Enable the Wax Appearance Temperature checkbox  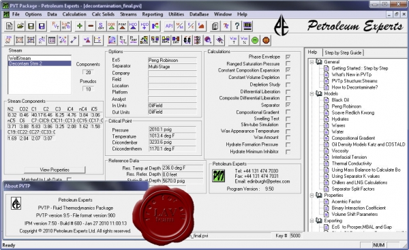click(288, 131)
